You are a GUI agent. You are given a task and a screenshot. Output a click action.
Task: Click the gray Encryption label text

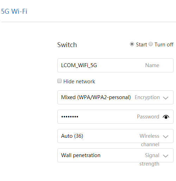click(147, 97)
